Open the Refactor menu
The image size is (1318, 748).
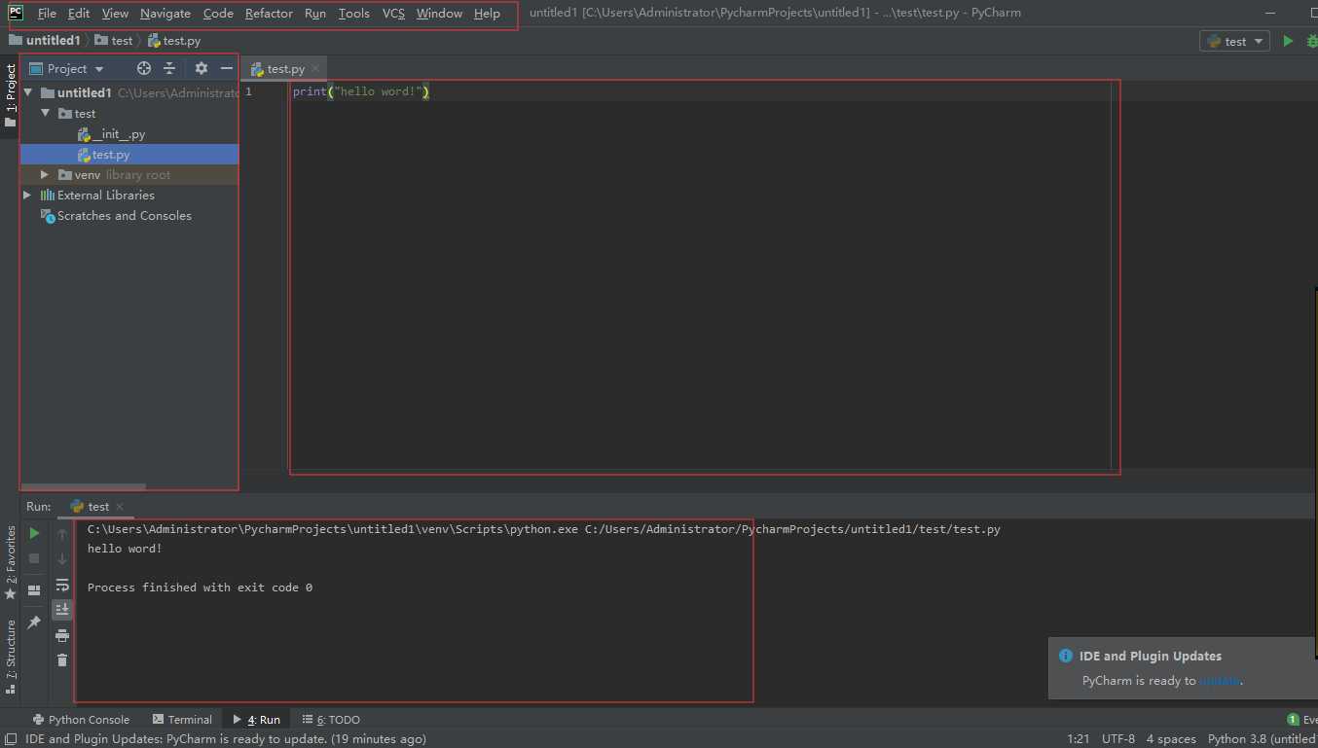click(x=269, y=14)
